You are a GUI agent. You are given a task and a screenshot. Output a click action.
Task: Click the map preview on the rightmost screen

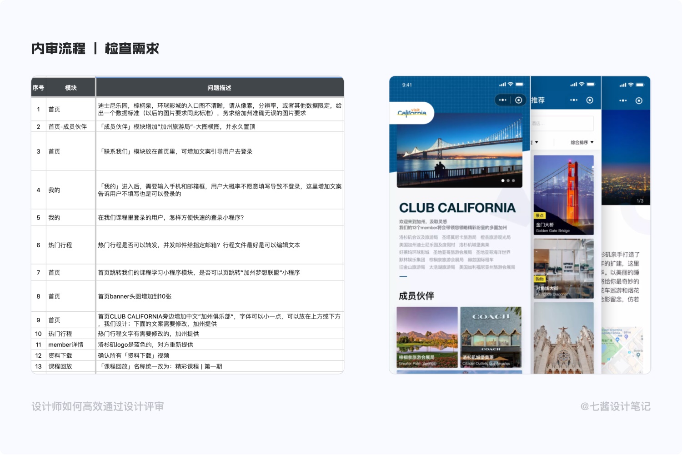point(622,350)
